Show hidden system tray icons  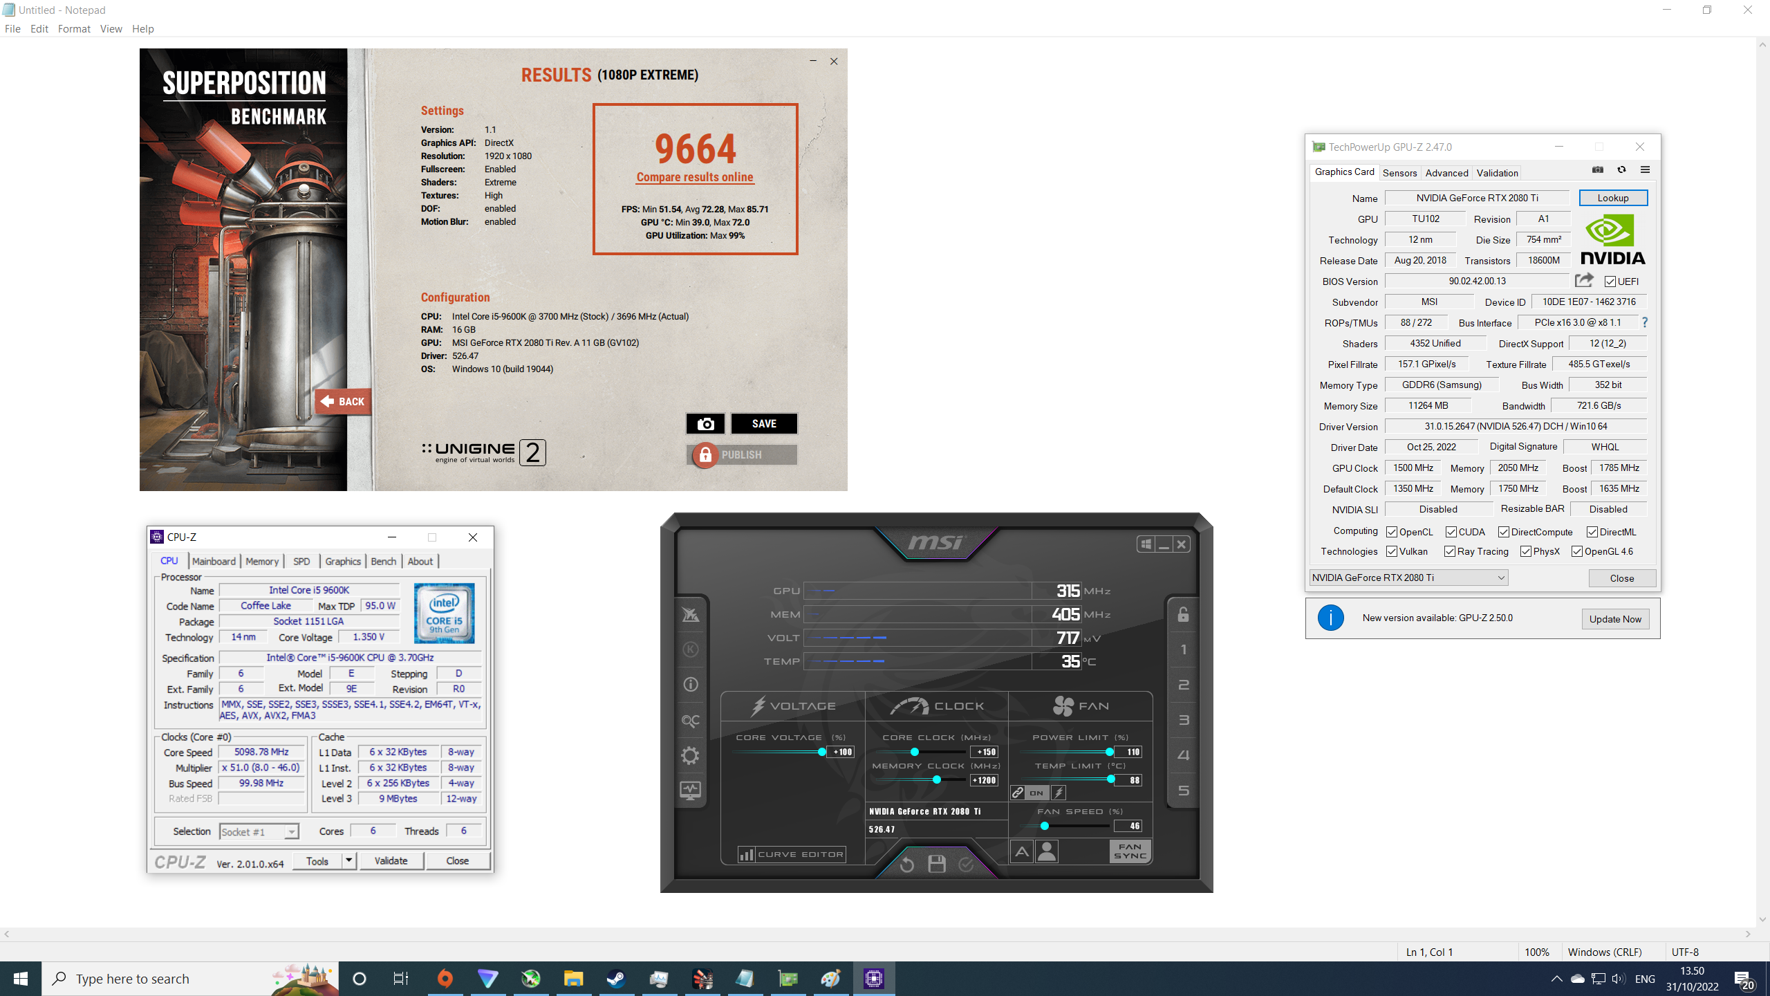tap(1556, 979)
